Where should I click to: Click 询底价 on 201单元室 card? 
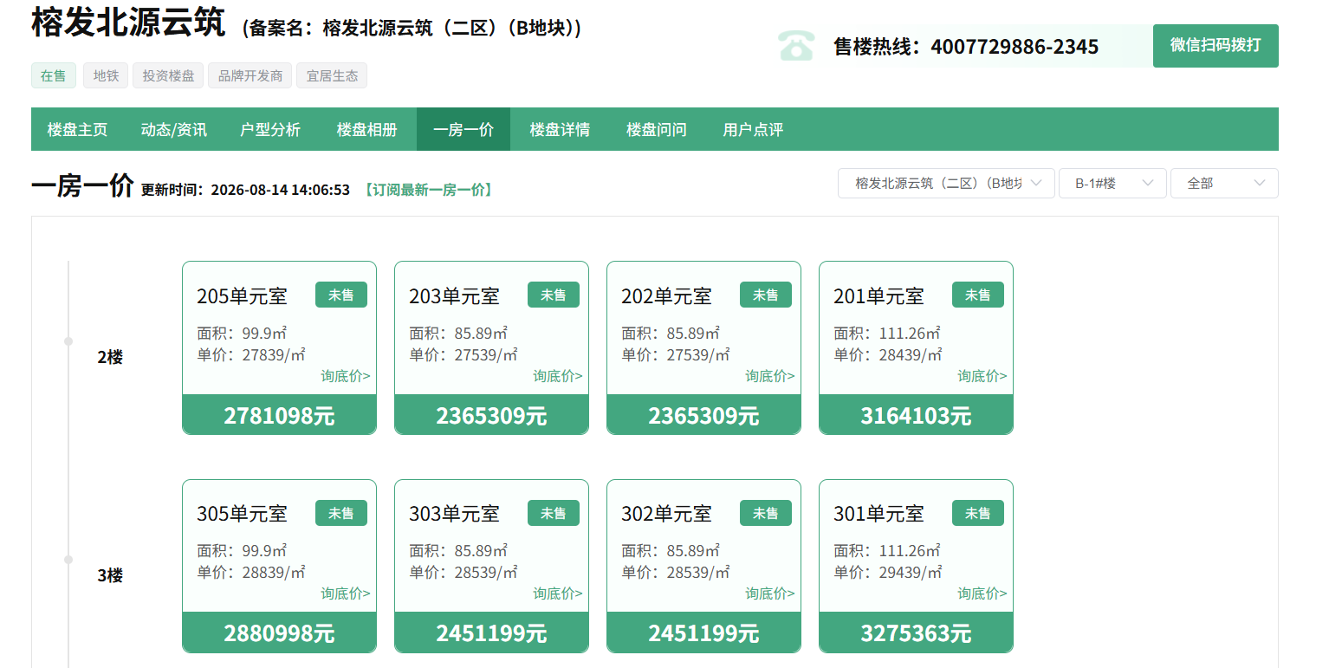(x=982, y=376)
